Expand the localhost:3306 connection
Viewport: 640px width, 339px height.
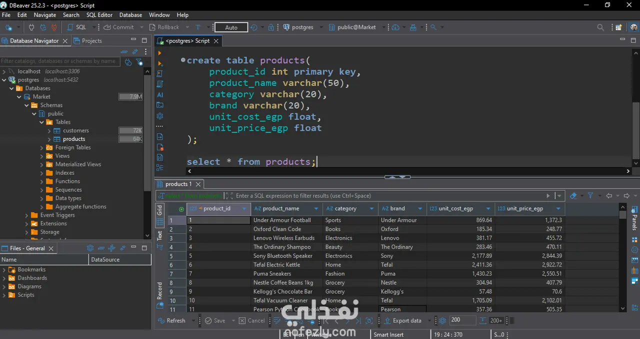(4, 71)
